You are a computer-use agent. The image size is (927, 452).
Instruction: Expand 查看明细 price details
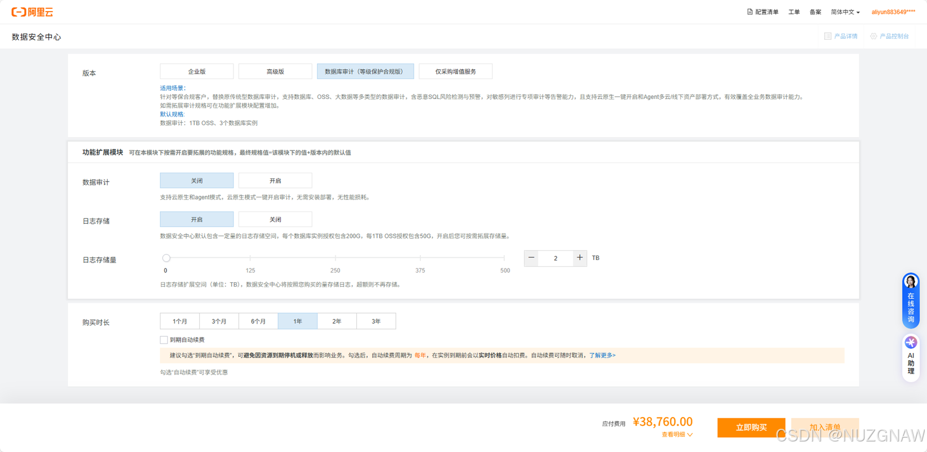pos(677,434)
